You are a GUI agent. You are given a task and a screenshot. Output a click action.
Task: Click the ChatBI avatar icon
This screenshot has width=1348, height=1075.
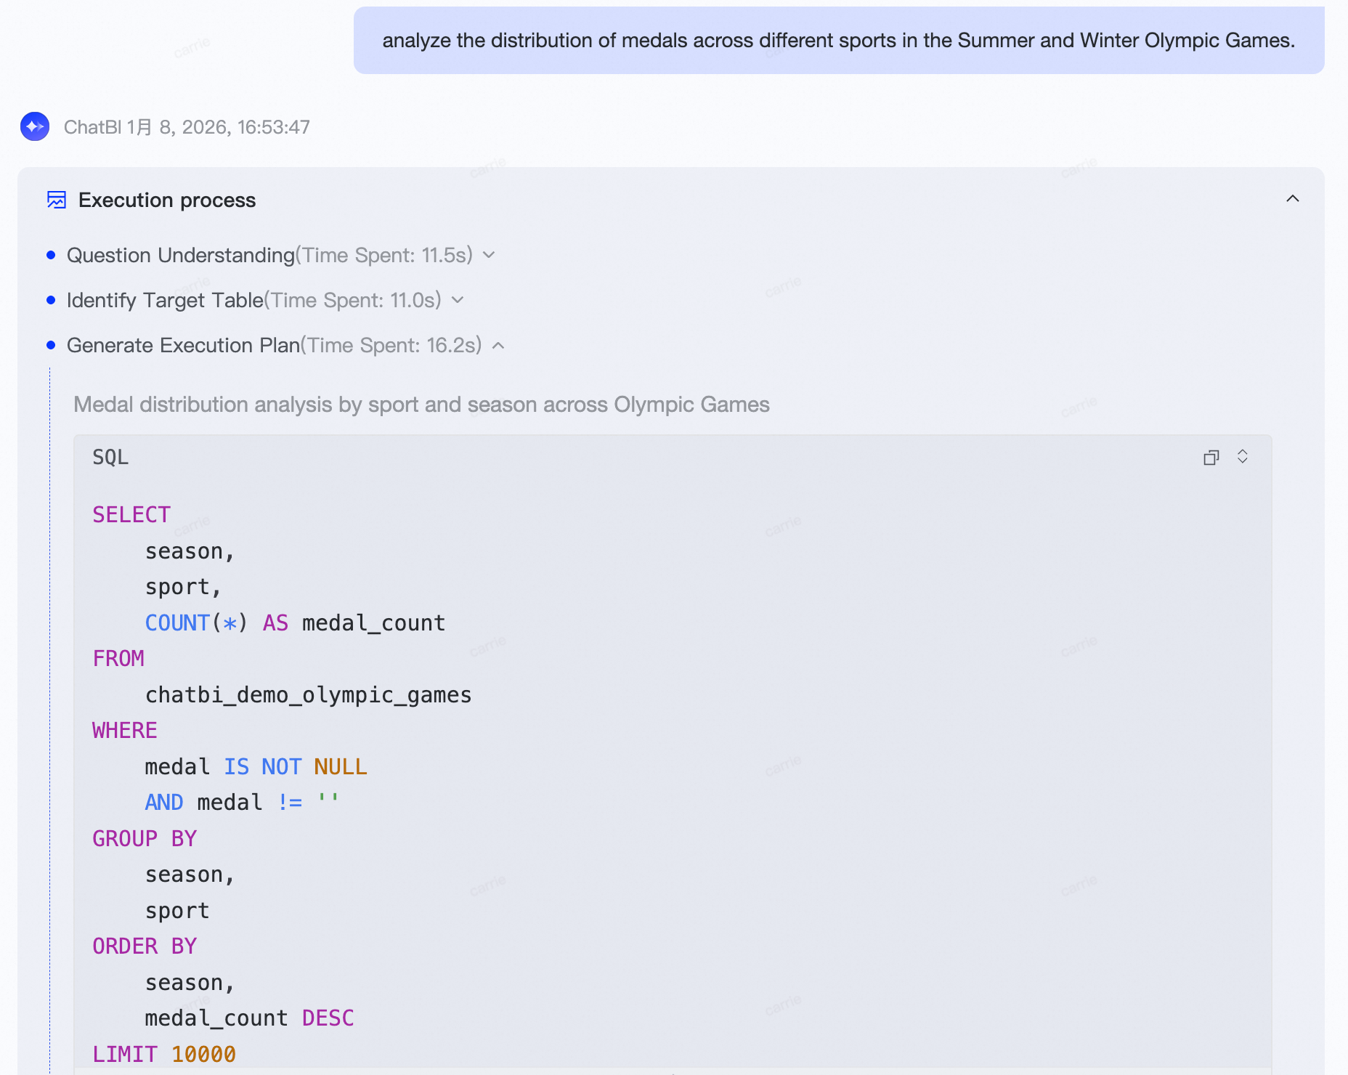(x=35, y=126)
